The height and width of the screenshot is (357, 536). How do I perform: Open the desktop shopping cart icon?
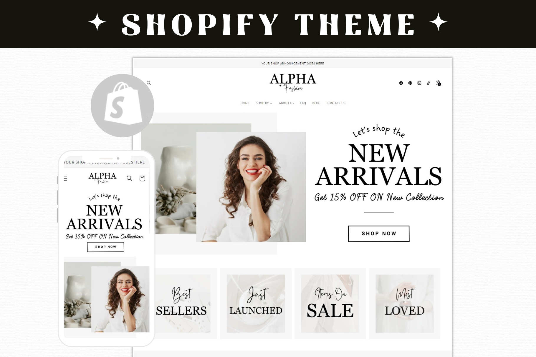[x=438, y=83]
